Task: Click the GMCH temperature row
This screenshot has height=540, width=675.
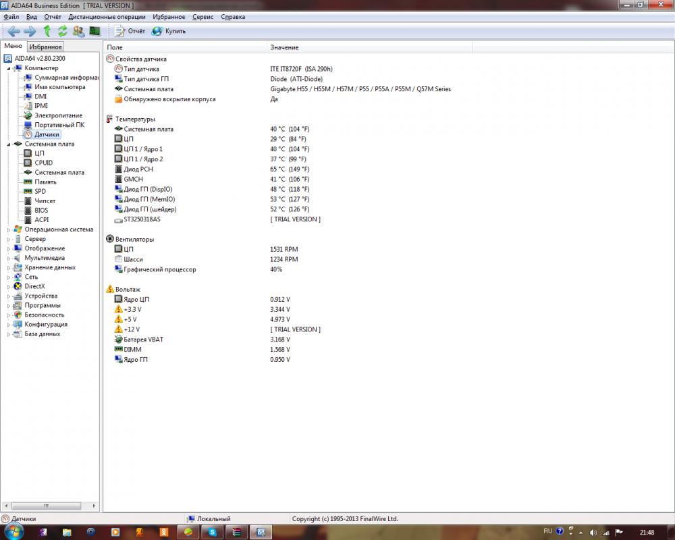Action: tap(212, 179)
